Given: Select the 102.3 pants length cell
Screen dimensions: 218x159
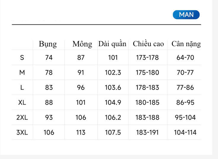Looking at the screenshot, I should pyautogui.click(x=113, y=73).
